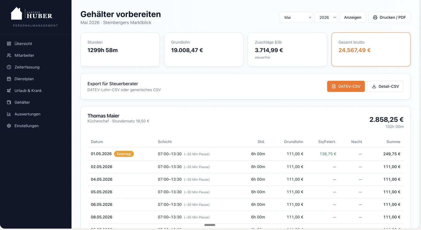
Task: Click the date 02.05.2026
Action: 102,167
